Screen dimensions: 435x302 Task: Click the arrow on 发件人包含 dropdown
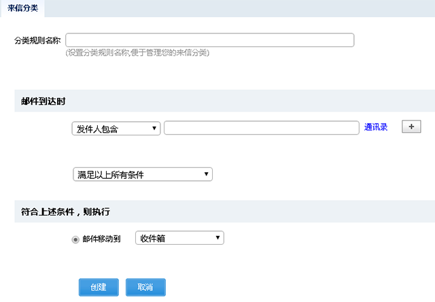click(x=155, y=128)
